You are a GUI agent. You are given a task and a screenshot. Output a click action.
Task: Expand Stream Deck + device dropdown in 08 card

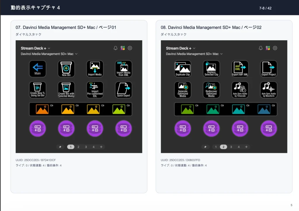point(180,48)
